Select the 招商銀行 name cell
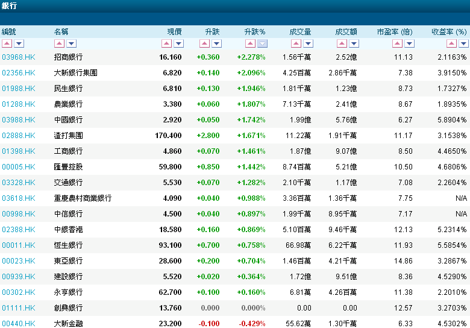The width and height of the screenshot is (470, 328). click(68, 57)
